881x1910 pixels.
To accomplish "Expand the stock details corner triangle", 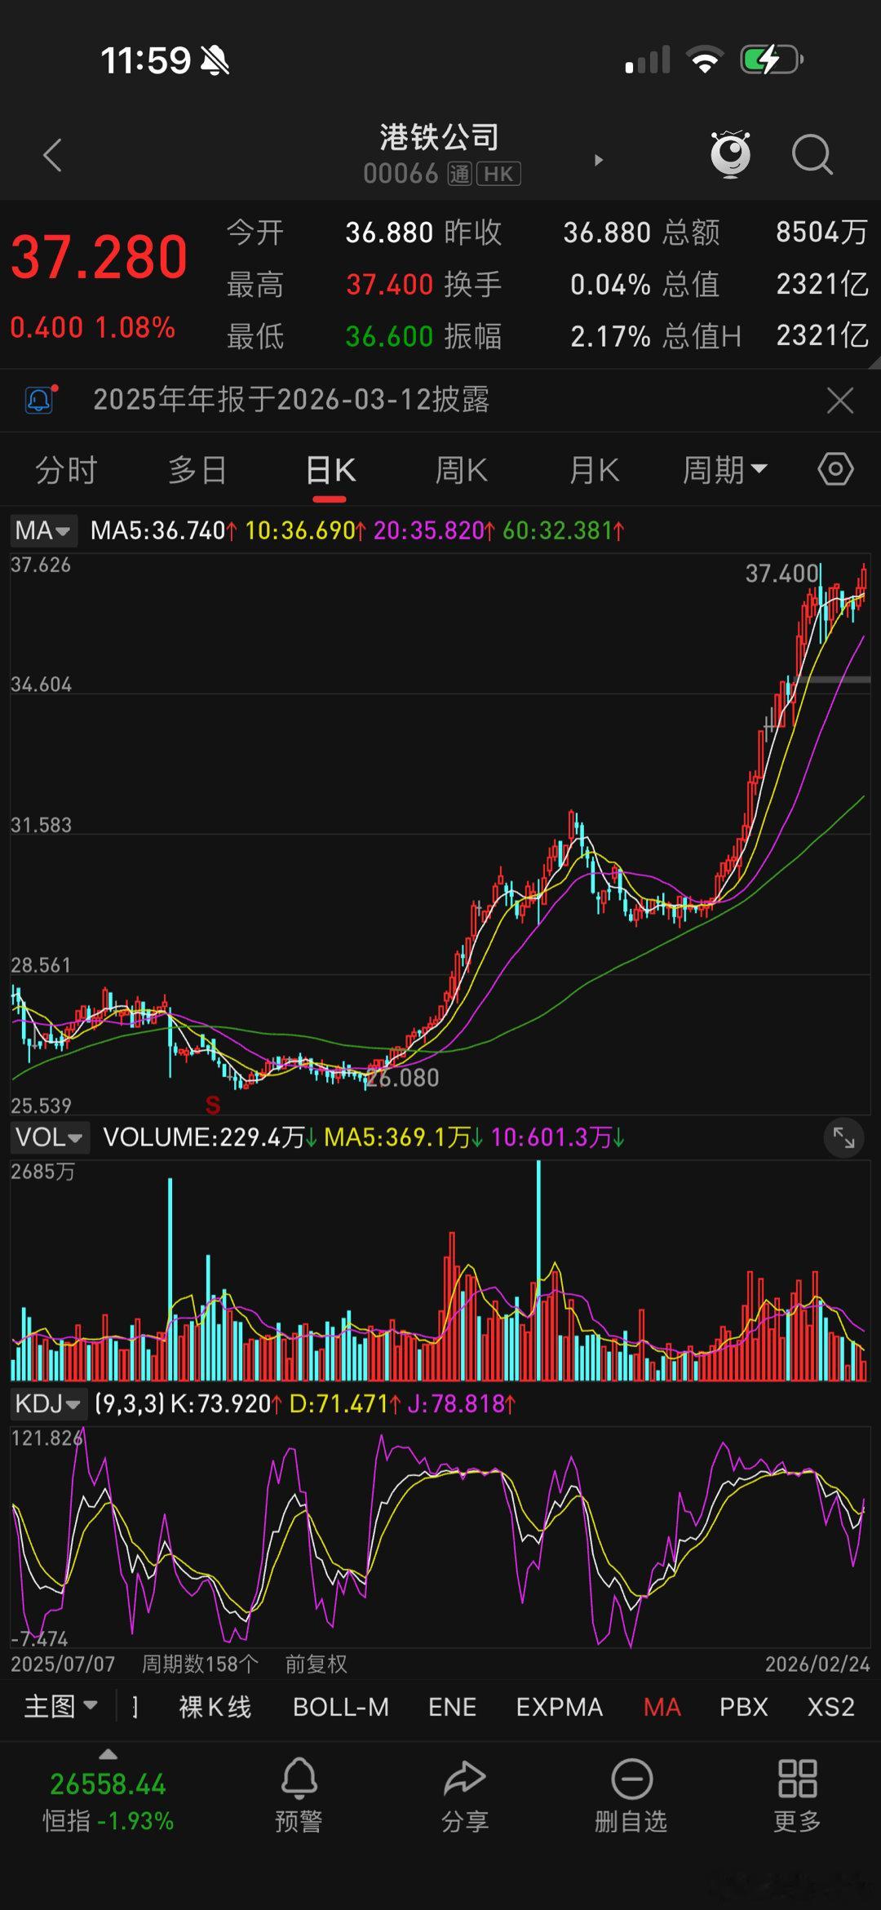I will pyautogui.click(x=874, y=361).
